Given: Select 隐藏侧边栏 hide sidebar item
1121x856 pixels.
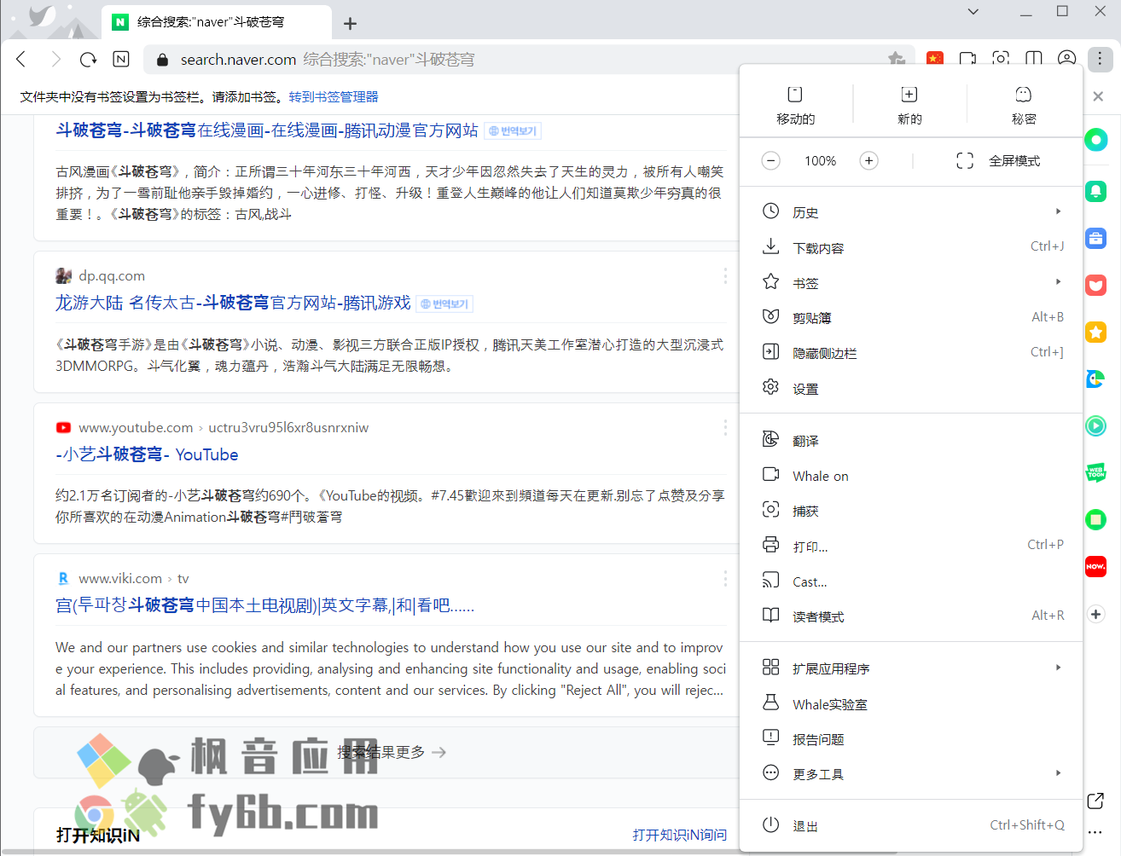Looking at the screenshot, I should click(x=911, y=352).
